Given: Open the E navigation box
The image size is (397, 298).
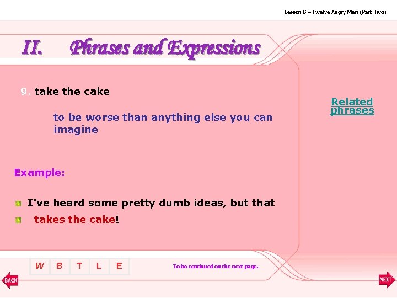Looking at the screenshot, I should (119, 266).
